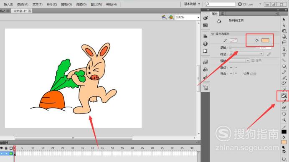Select the 3D Rotation tool
This screenshot has height=162, width=289.
tap(284, 36)
